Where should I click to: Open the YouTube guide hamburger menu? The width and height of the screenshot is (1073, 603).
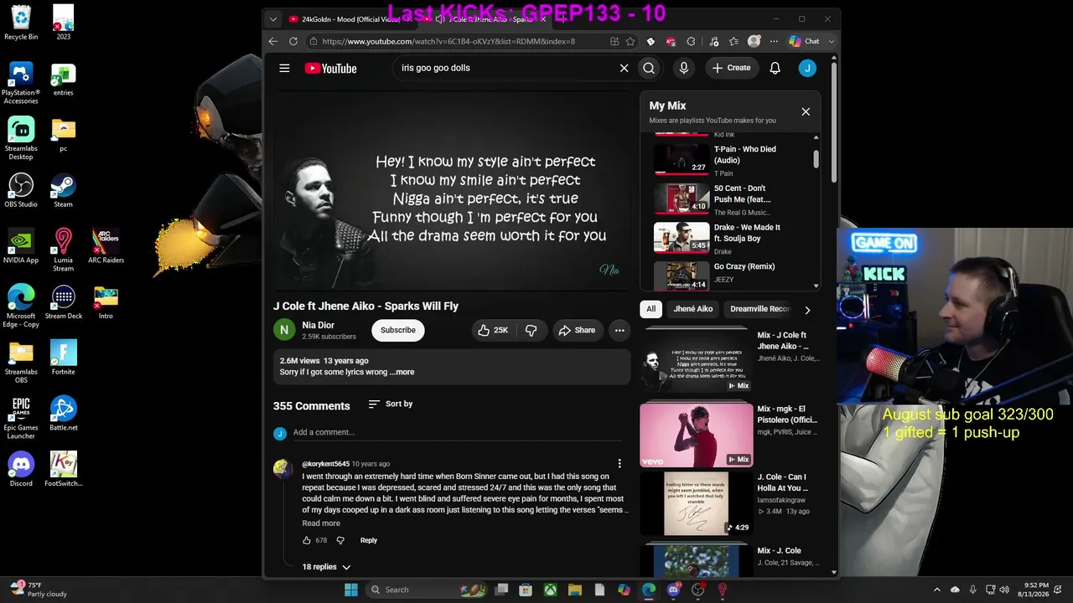(x=284, y=68)
